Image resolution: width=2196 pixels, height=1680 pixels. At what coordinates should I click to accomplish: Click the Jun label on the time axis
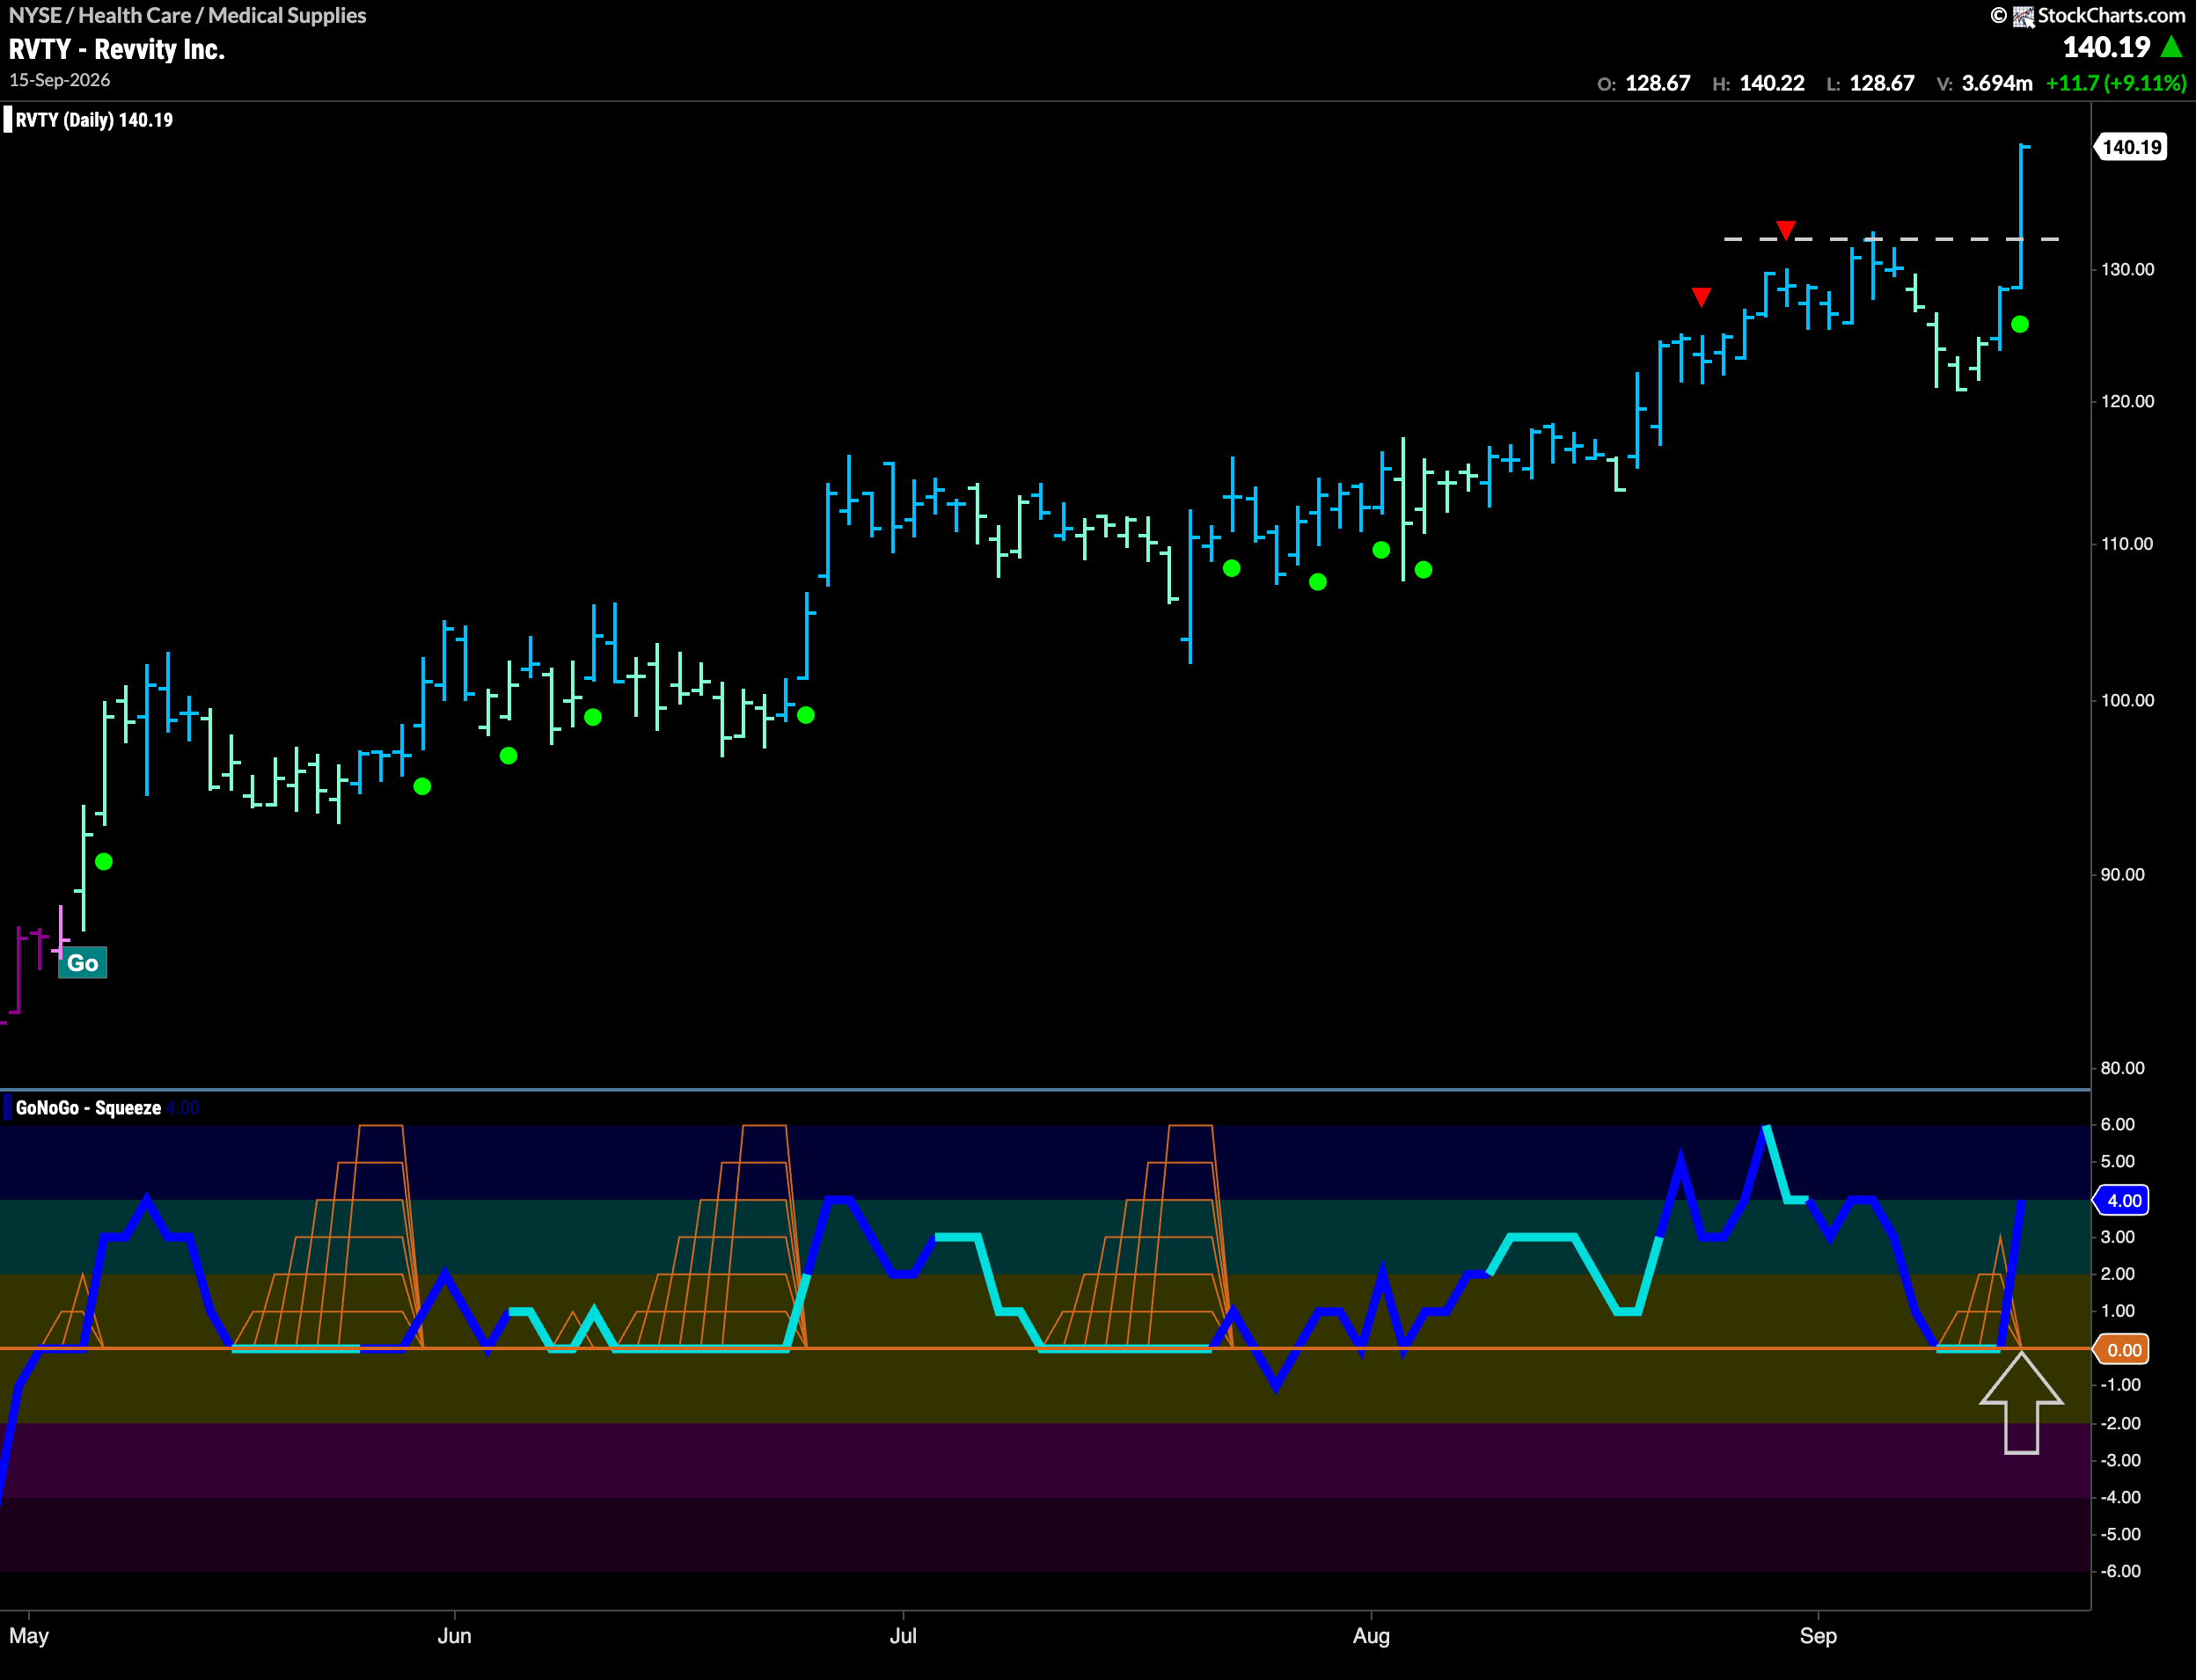pyautogui.click(x=454, y=1636)
